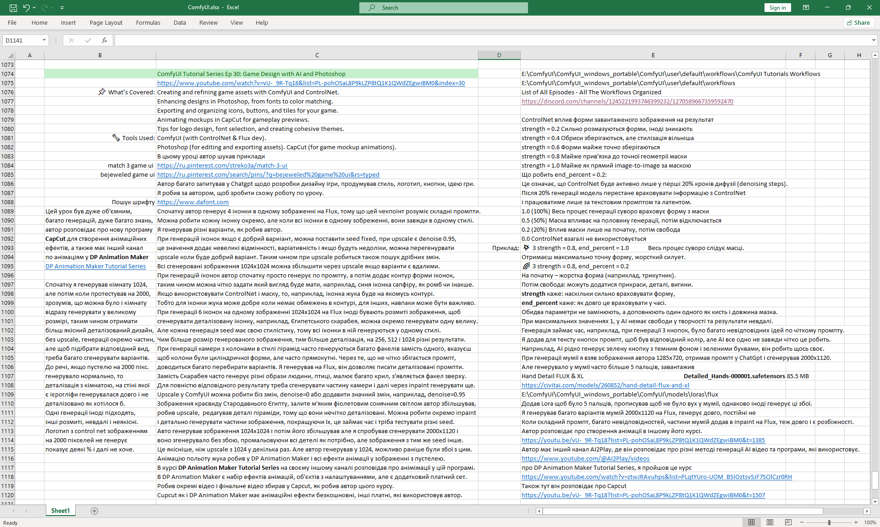Switch to Page Break Preview view
The width and height of the screenshot is (880, 527).
[788, 522]
